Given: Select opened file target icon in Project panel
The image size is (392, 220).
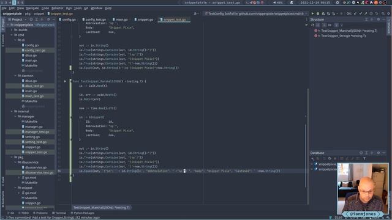Looking at the screenshot, I should click(31, 19).
